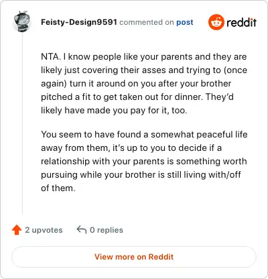Click the paragraph starting with 'NTA.'
Image resolution: width=268 pixels, height=279 pixels.
tap(144, 83)
